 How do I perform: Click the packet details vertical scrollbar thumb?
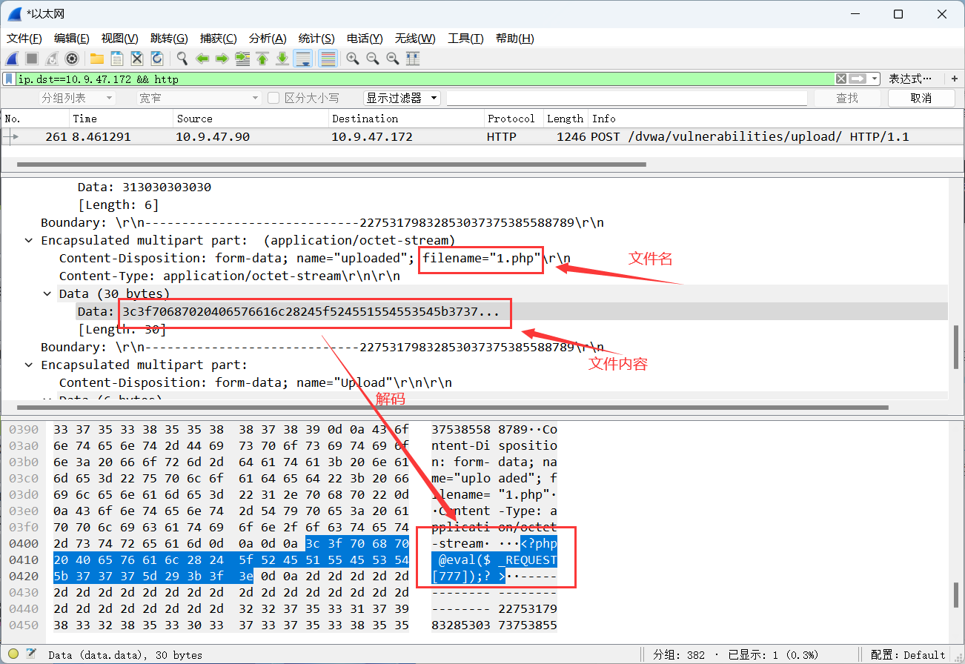(x=956, y=347)
